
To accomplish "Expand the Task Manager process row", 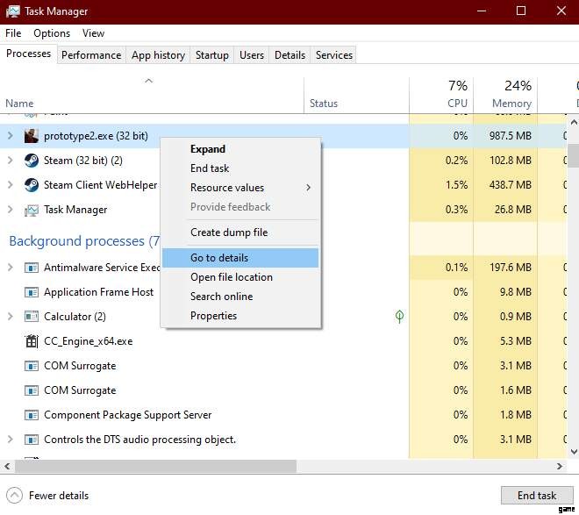I will (x=11, y=210).
